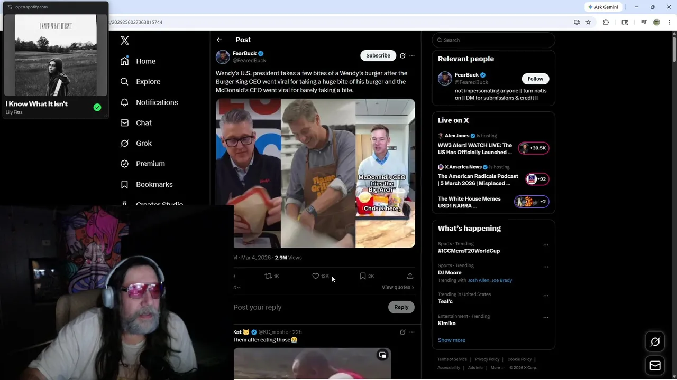Click Josh Allen trending link

[x=479, y=280]
